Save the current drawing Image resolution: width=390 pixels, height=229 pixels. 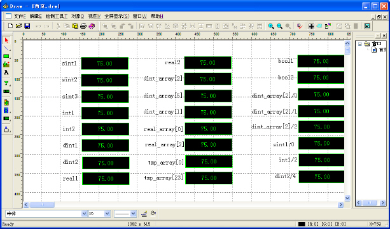pyautogui.click(x=27, y=26)
